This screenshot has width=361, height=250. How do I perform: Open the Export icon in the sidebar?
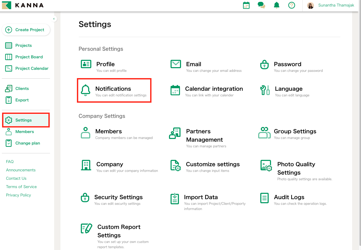[x=9, y=100]
